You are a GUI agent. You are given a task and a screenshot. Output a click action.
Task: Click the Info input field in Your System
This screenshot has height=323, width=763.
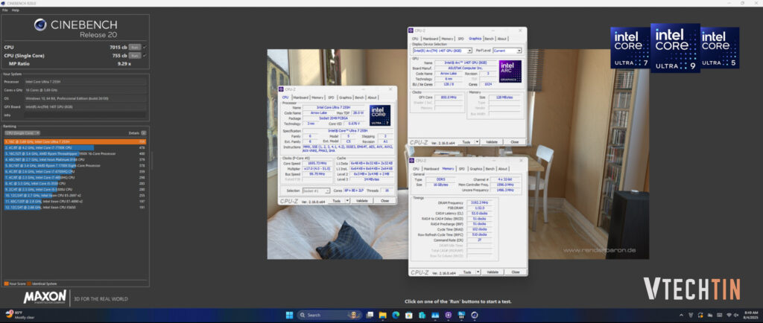tap(85, 115)
